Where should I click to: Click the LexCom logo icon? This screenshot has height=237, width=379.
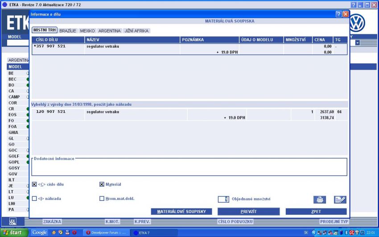13,221
